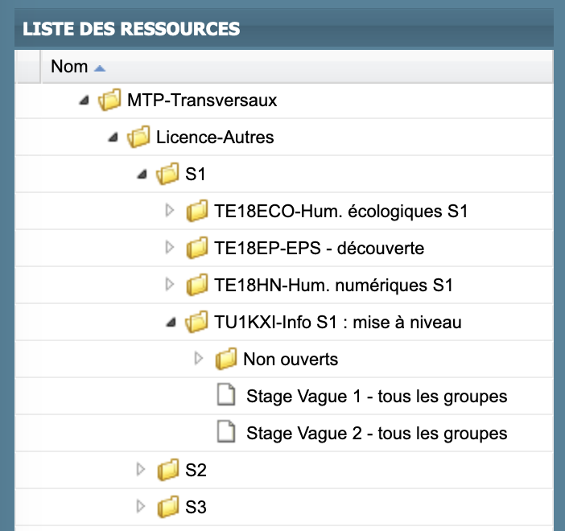Click the Stage Vague 2 document icon
Screen dimensions: 565x531
tap(226, 432)
